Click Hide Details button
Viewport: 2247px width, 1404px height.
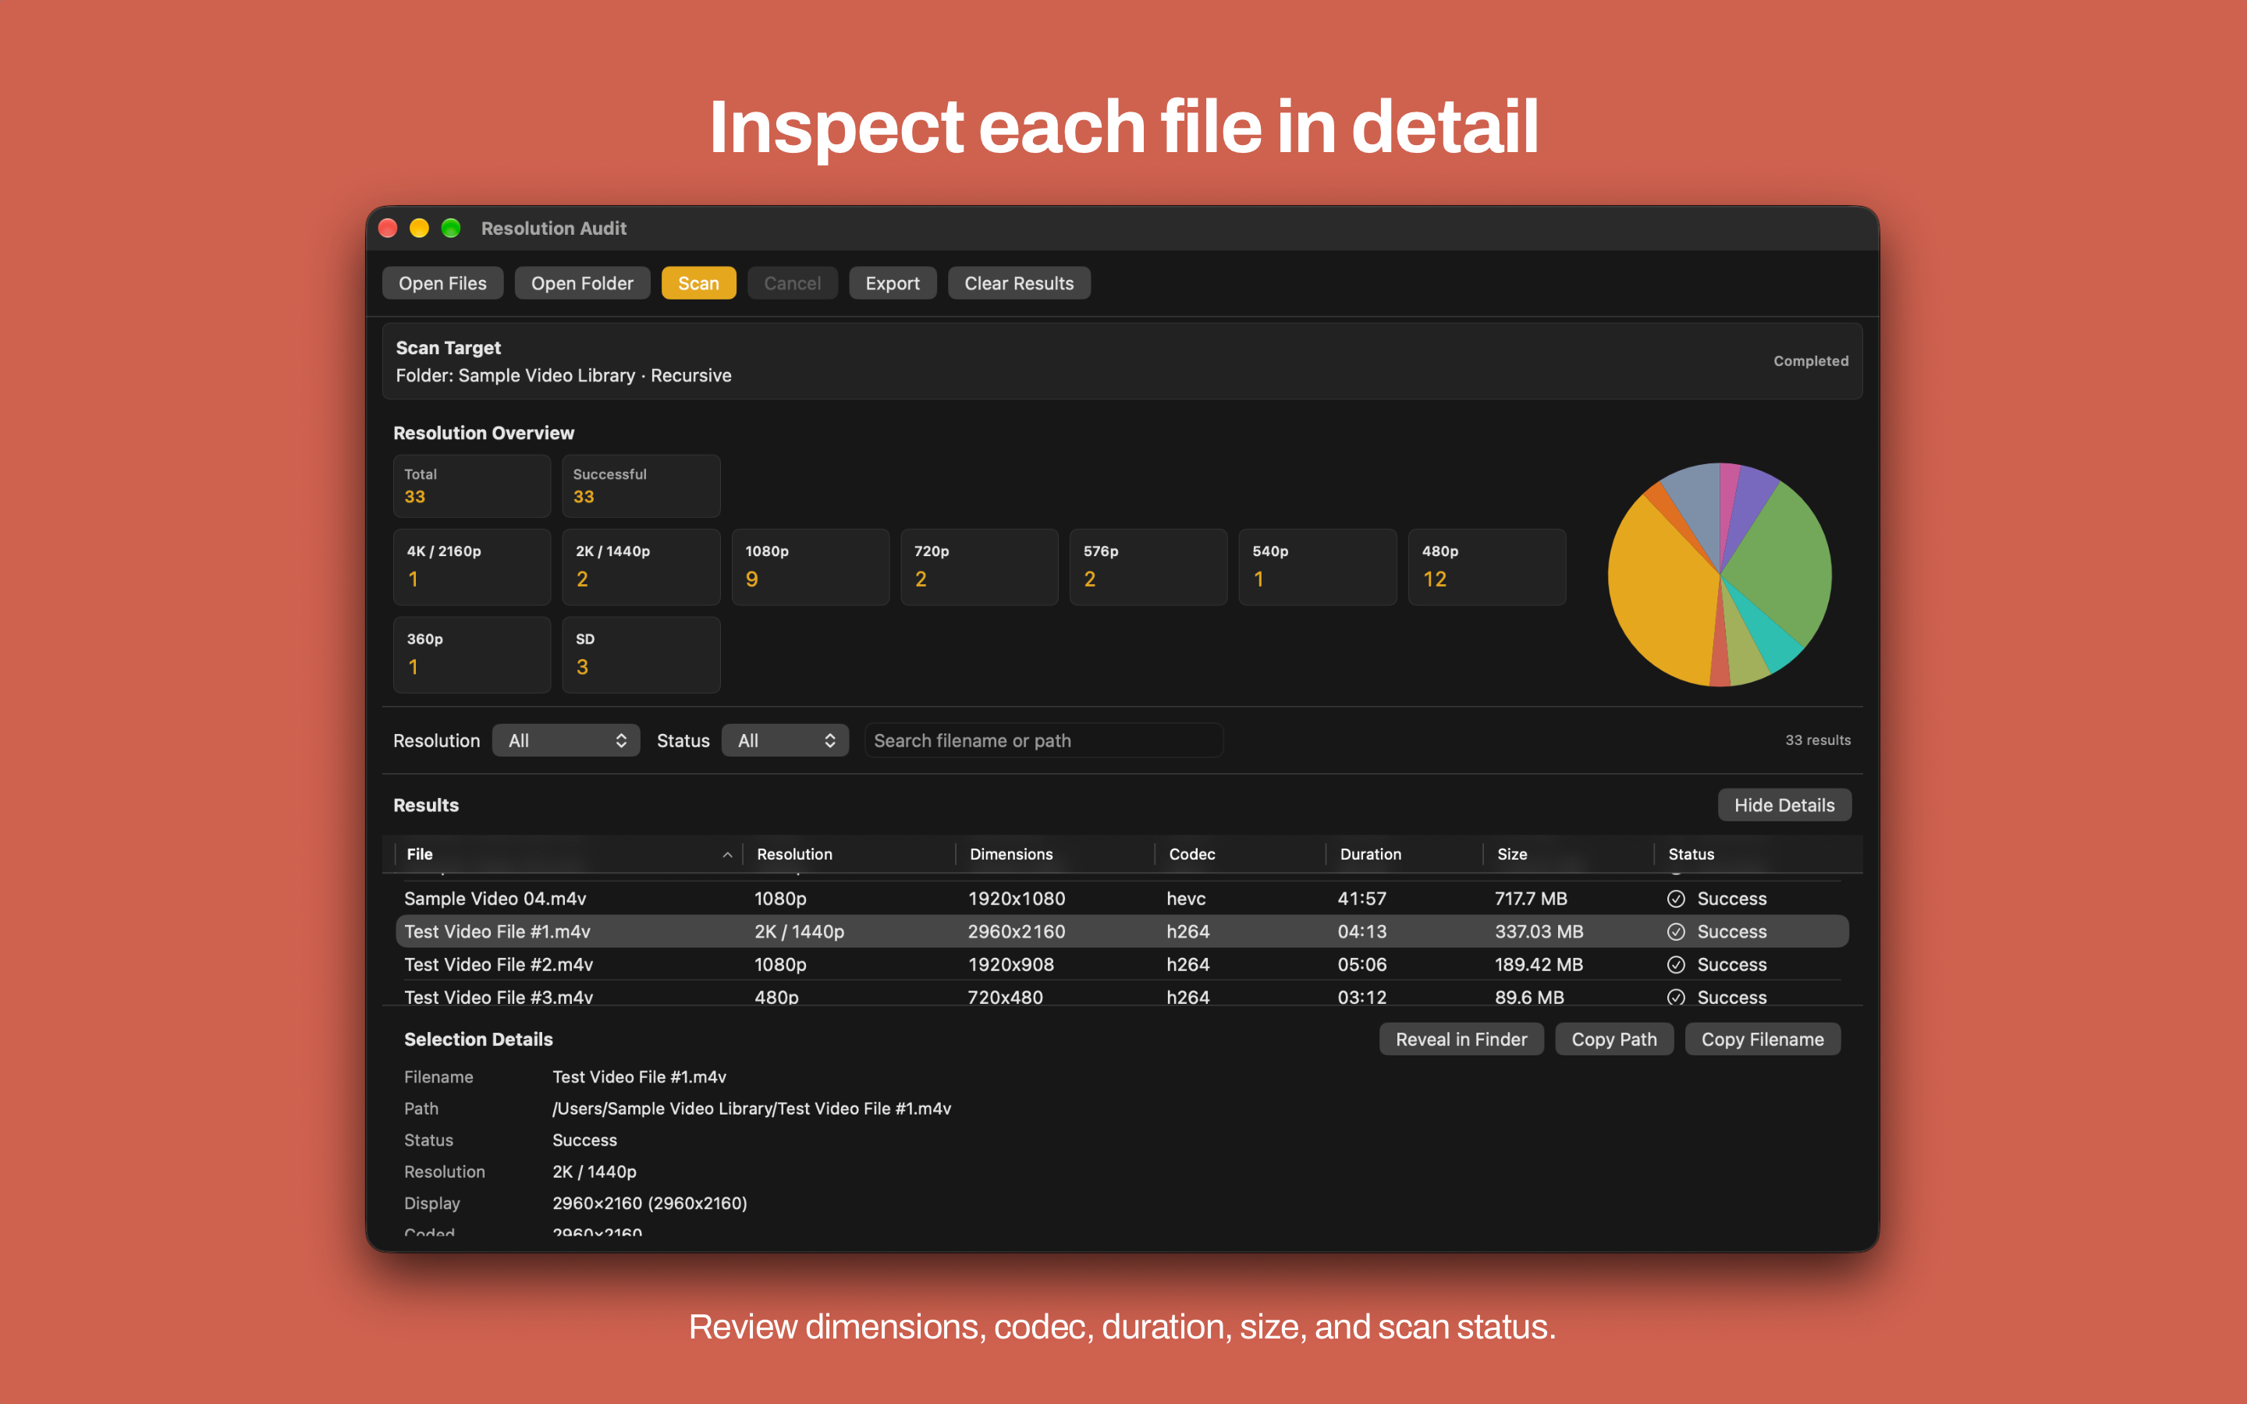pyautogui.click(x=1784, y=805)
